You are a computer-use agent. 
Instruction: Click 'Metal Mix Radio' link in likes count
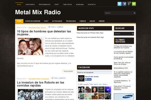click(x=101, y=84)
